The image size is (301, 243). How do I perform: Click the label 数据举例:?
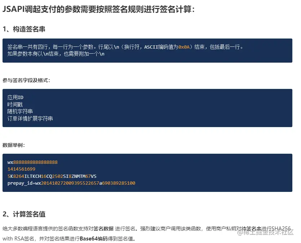tap(14, 145)
